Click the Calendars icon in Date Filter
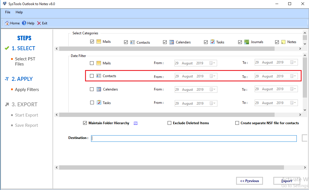This screenshot has width=309, height=190. (x=99, y=89)
